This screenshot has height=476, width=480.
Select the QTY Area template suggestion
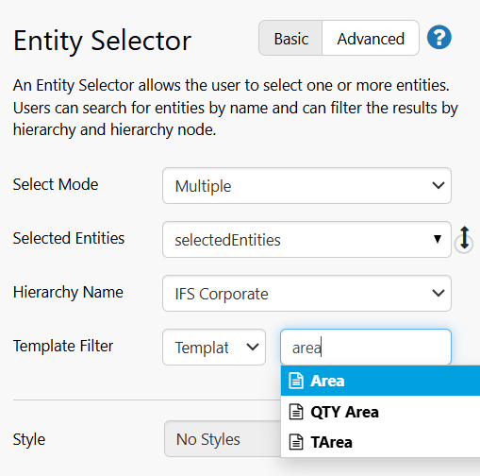pos(380,412)
